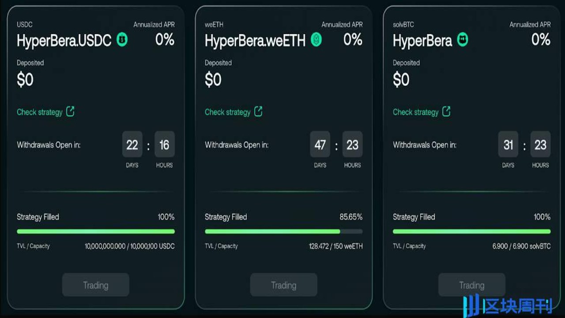Click the USDC Strategy Filled progress bar
The height and width of the screenshot is (318, 565).
96,231
